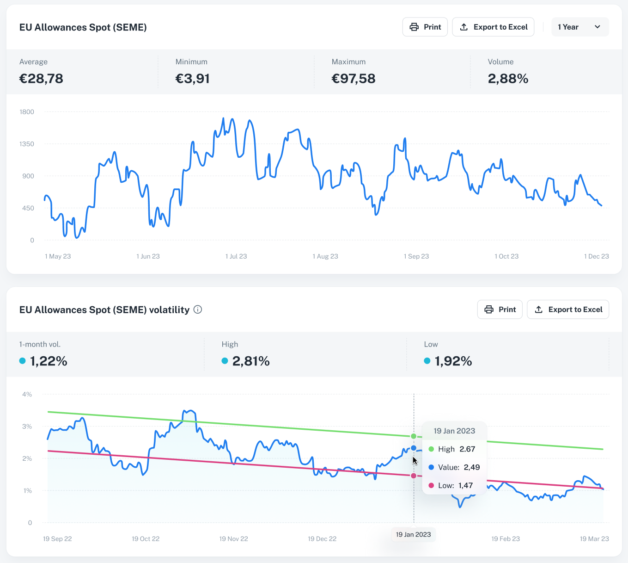Click the upload icon in top Export button
The width and height of the screenshot is (628, 563).
(x=464, y=27)
